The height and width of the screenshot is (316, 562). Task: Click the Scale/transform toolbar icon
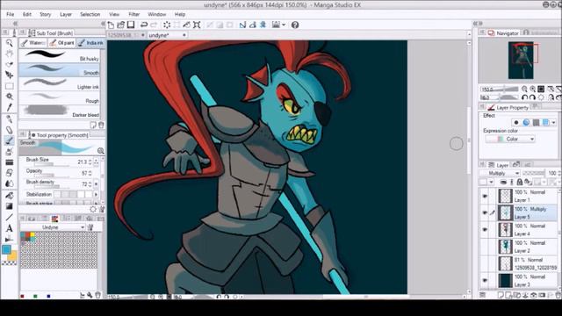tap(197, 25)
